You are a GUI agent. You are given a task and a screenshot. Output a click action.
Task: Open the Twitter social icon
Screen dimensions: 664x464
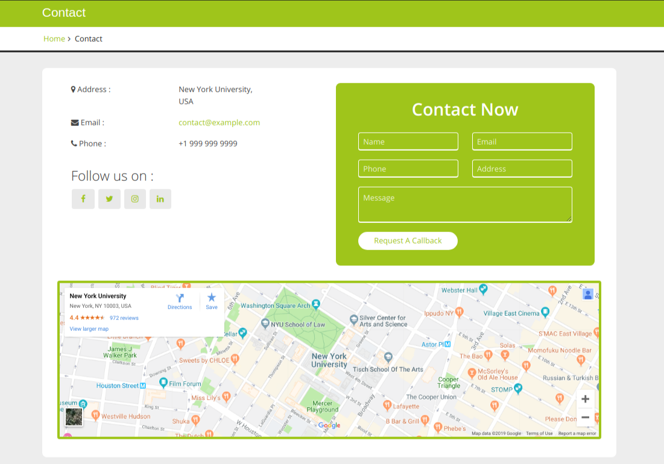[109, 199]
